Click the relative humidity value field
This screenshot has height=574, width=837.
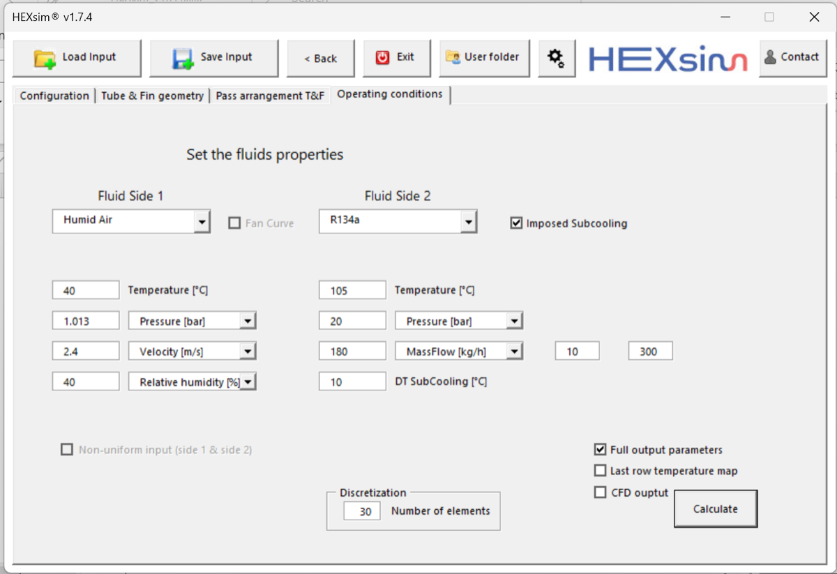(86, 382)
